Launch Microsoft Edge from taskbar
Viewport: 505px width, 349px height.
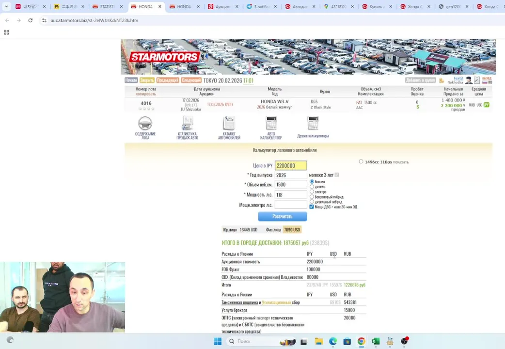[333, 341]
